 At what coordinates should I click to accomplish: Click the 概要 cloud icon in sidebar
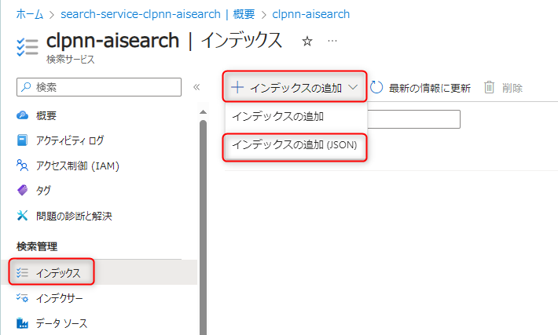(22, 115)
